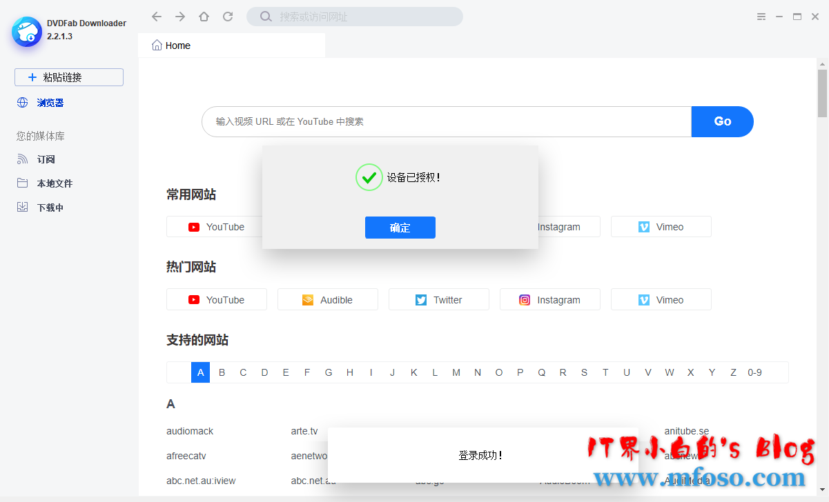
Task: Click the Twitter bird logo icon
Action: tap(421, 300)
